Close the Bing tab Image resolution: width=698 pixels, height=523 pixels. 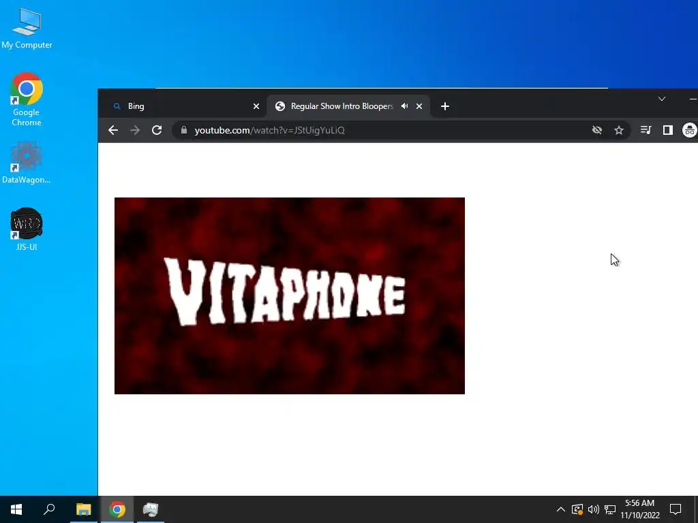click(x=256, y=106)
